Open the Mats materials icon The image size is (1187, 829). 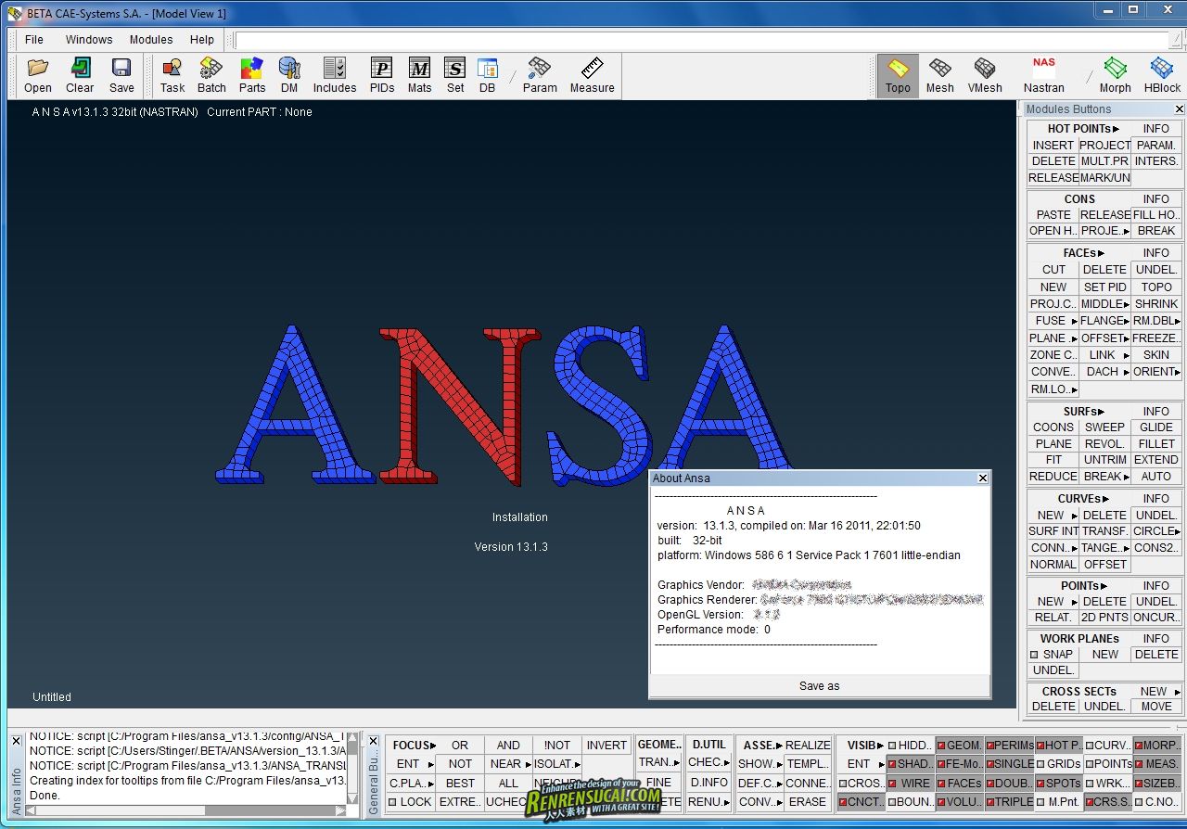click(419, 76)
